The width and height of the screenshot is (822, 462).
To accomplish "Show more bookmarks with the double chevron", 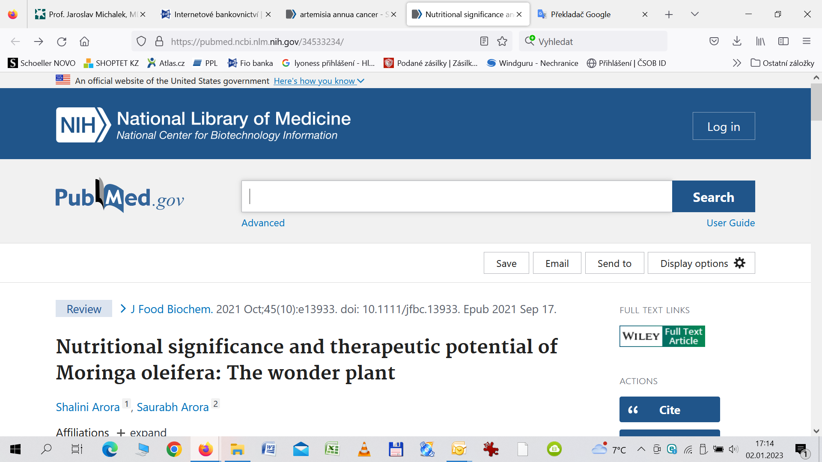I will coord(737,63).
